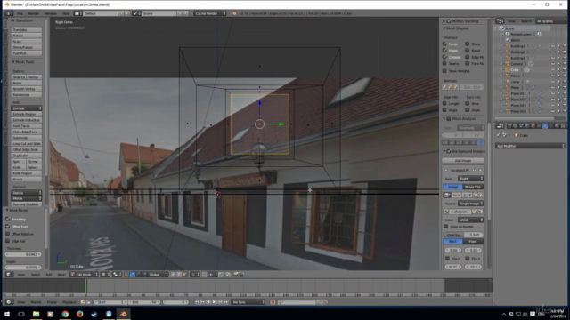
Task: Toggle the Camera eye visibility in outliner
Action: tap(553, 64)
